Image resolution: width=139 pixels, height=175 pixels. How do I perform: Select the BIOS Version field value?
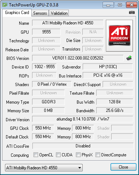78,58
